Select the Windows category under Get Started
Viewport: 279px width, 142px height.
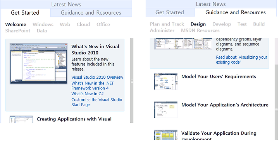tap(43, 24)
